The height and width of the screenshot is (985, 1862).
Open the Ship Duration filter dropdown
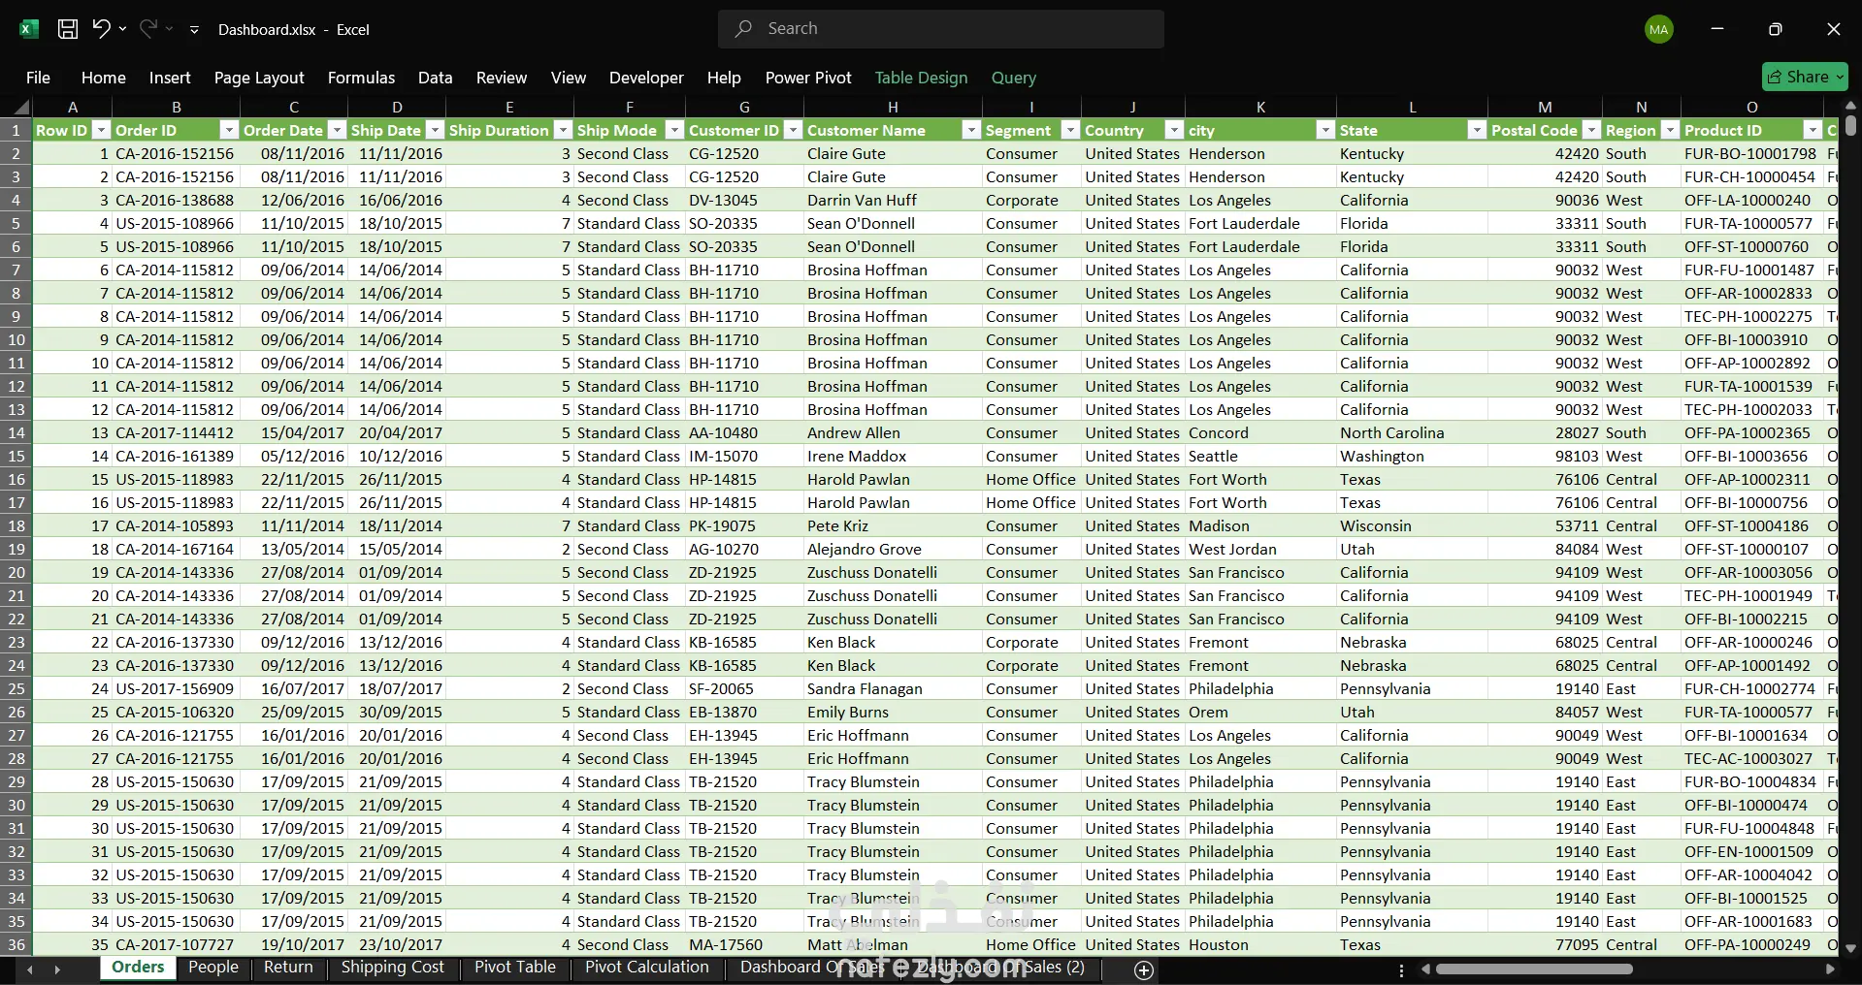click(x=563, y=130)
